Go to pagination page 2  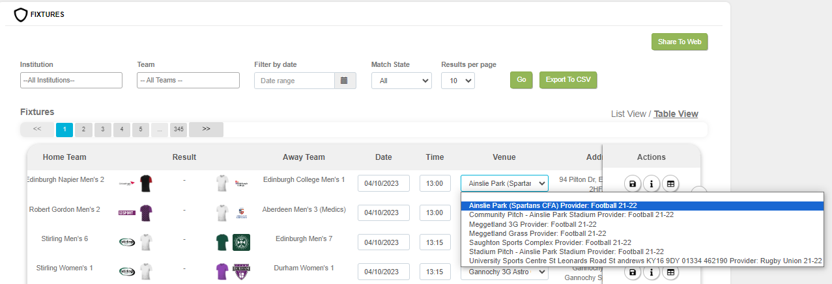tap(83, 129)
